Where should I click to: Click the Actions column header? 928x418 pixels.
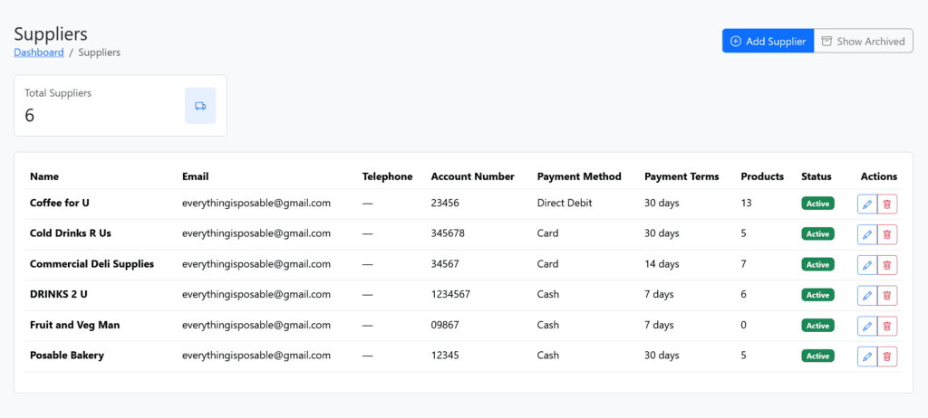coord(879,176)
